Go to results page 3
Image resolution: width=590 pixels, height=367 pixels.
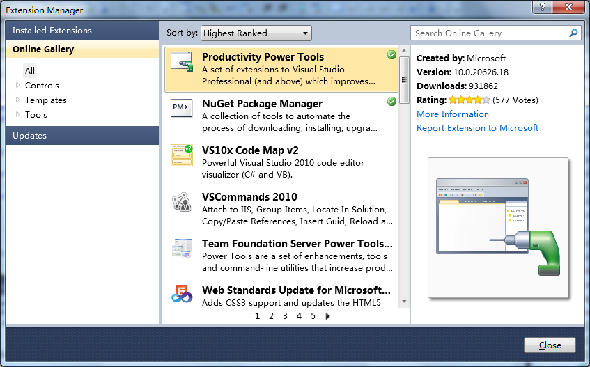pos(285,316)
